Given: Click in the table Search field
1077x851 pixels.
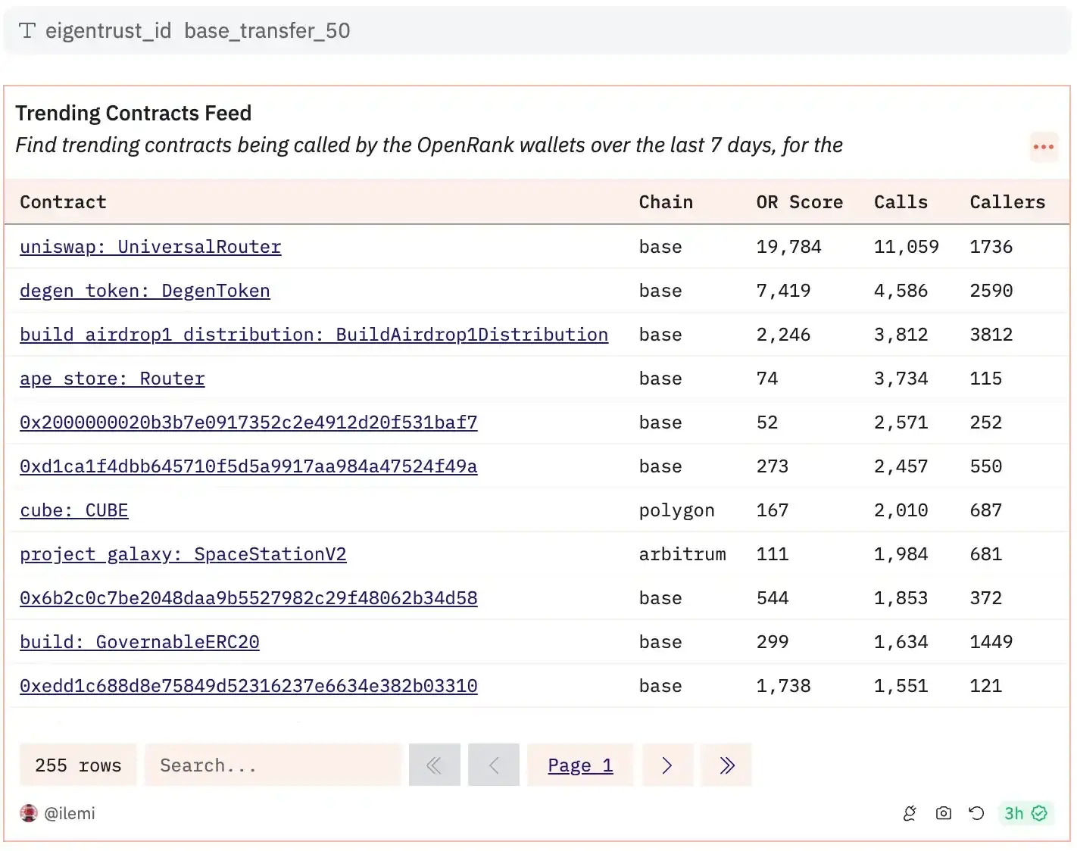Looking at the screenshot, I should click(273, 765).
